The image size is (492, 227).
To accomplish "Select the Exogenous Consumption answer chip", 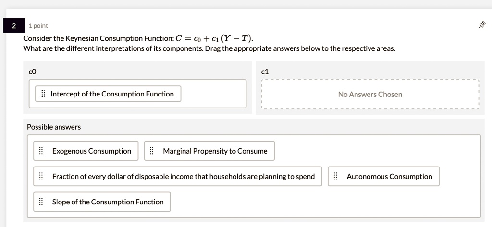I will [91, 151].
